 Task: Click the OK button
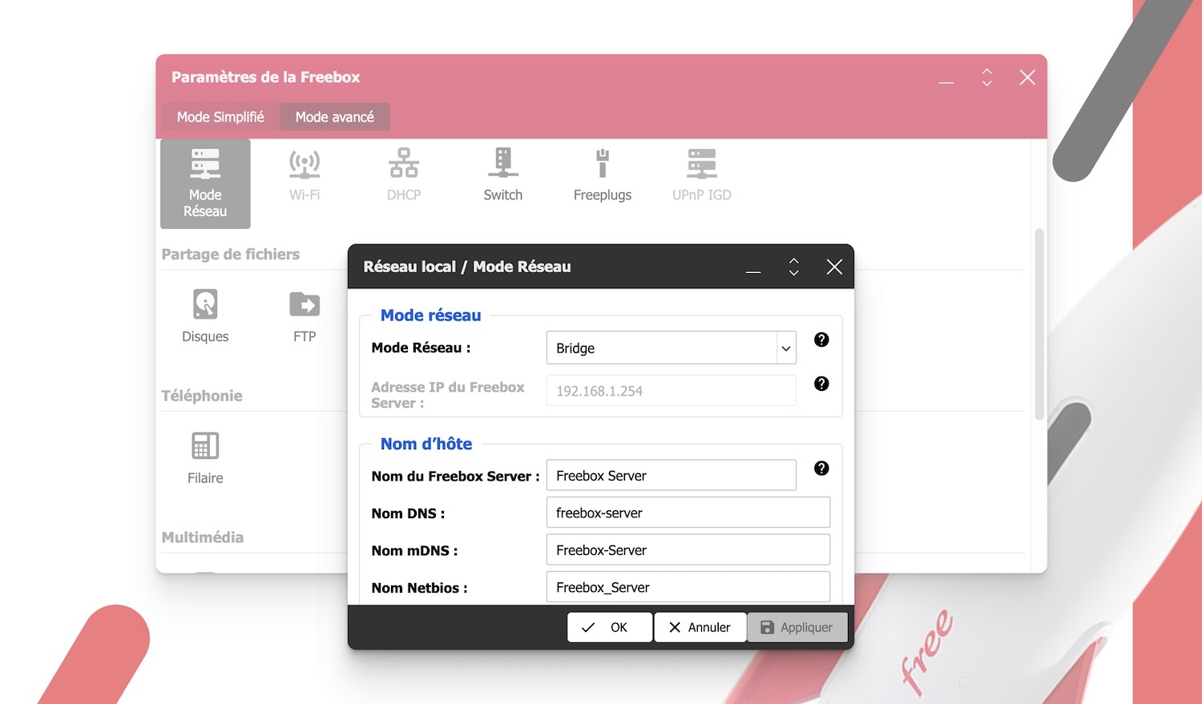coord(609,627)
